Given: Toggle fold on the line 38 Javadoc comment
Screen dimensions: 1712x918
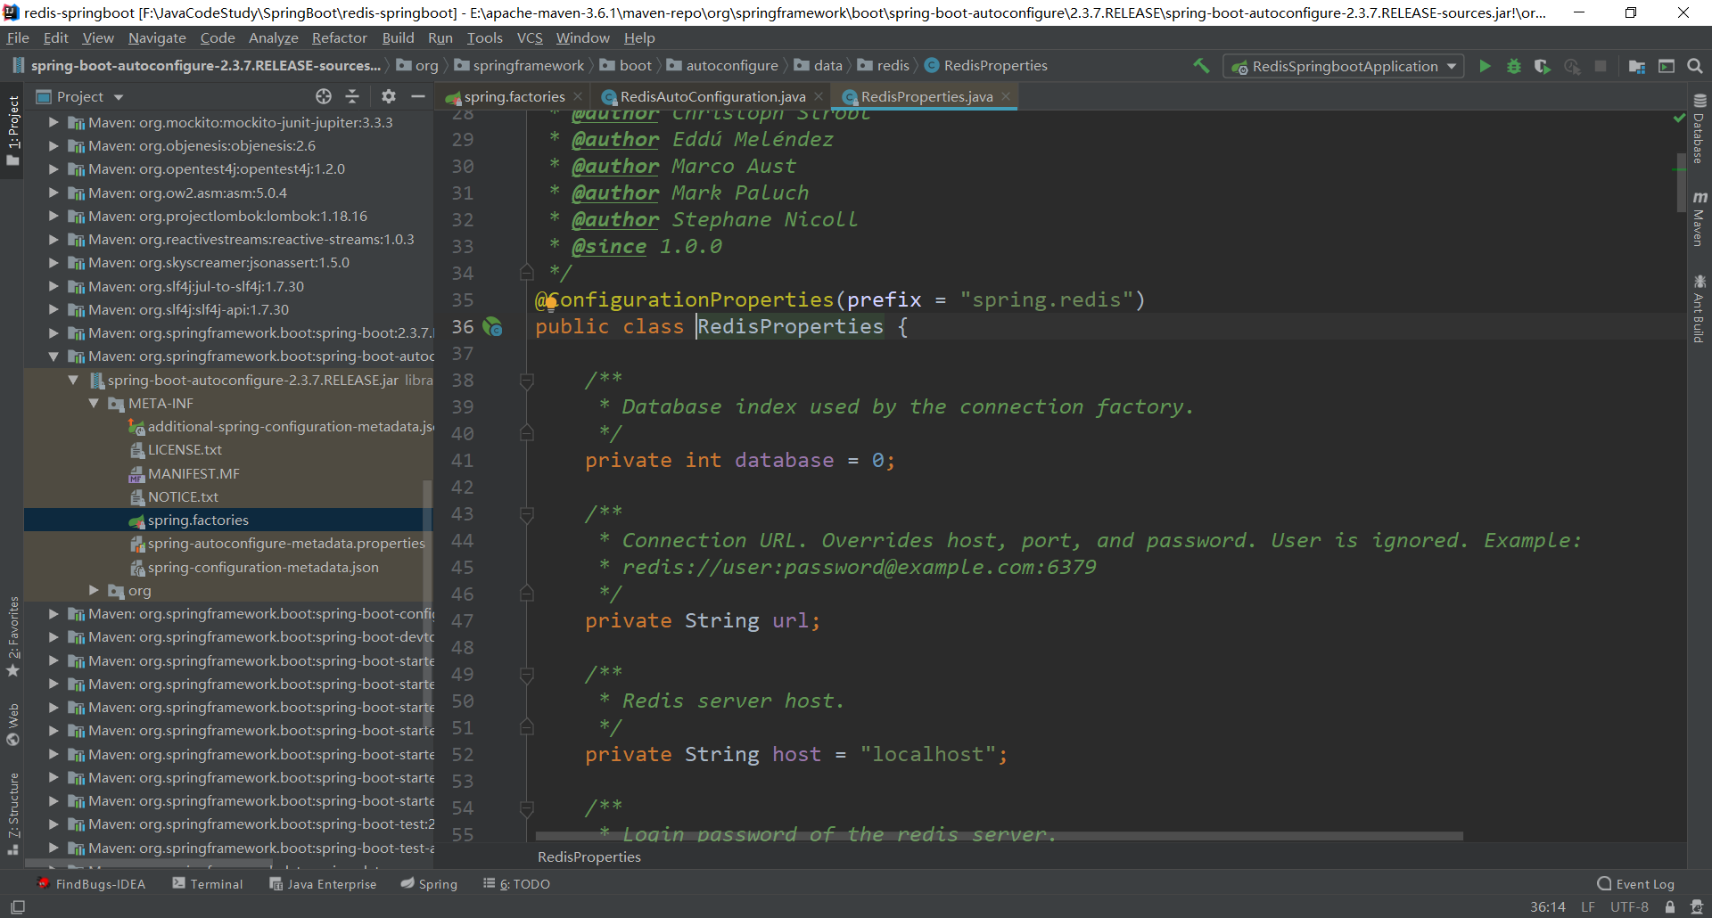Looking at the screenshot, I should pos(527,381).
